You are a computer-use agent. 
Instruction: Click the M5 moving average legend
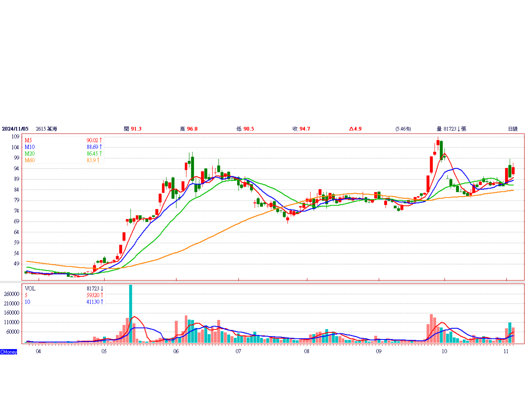click(x=28, y=140)
